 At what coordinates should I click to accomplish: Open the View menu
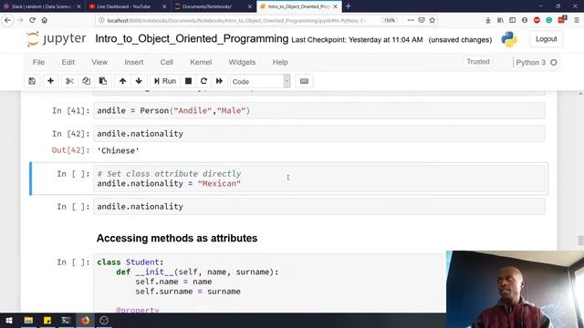pyautogui.click(x=99, y=62)
